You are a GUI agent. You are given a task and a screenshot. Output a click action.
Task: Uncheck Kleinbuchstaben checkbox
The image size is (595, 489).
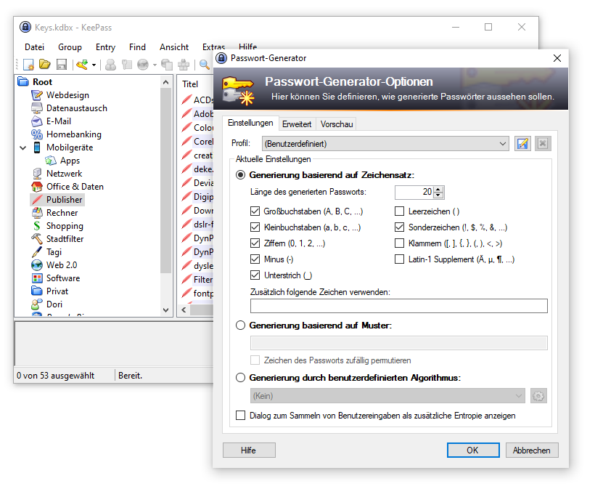[x=255, y=227]
